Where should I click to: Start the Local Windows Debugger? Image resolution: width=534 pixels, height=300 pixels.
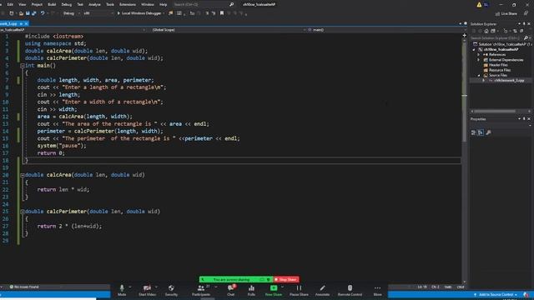(x=139, y=13)
